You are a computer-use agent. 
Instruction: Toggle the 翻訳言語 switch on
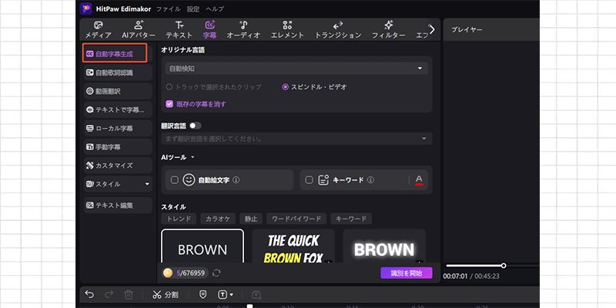196,126
